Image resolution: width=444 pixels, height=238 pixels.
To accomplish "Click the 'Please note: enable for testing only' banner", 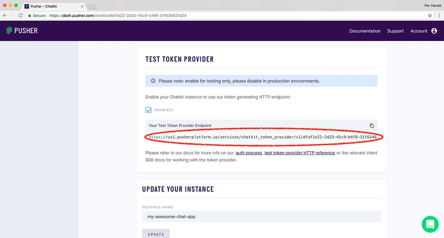I will click(x=261, y=81).
